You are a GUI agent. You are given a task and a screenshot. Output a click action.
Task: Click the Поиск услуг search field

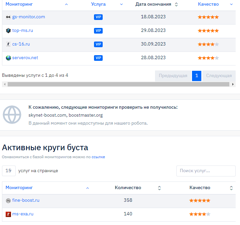click(206, 171)
